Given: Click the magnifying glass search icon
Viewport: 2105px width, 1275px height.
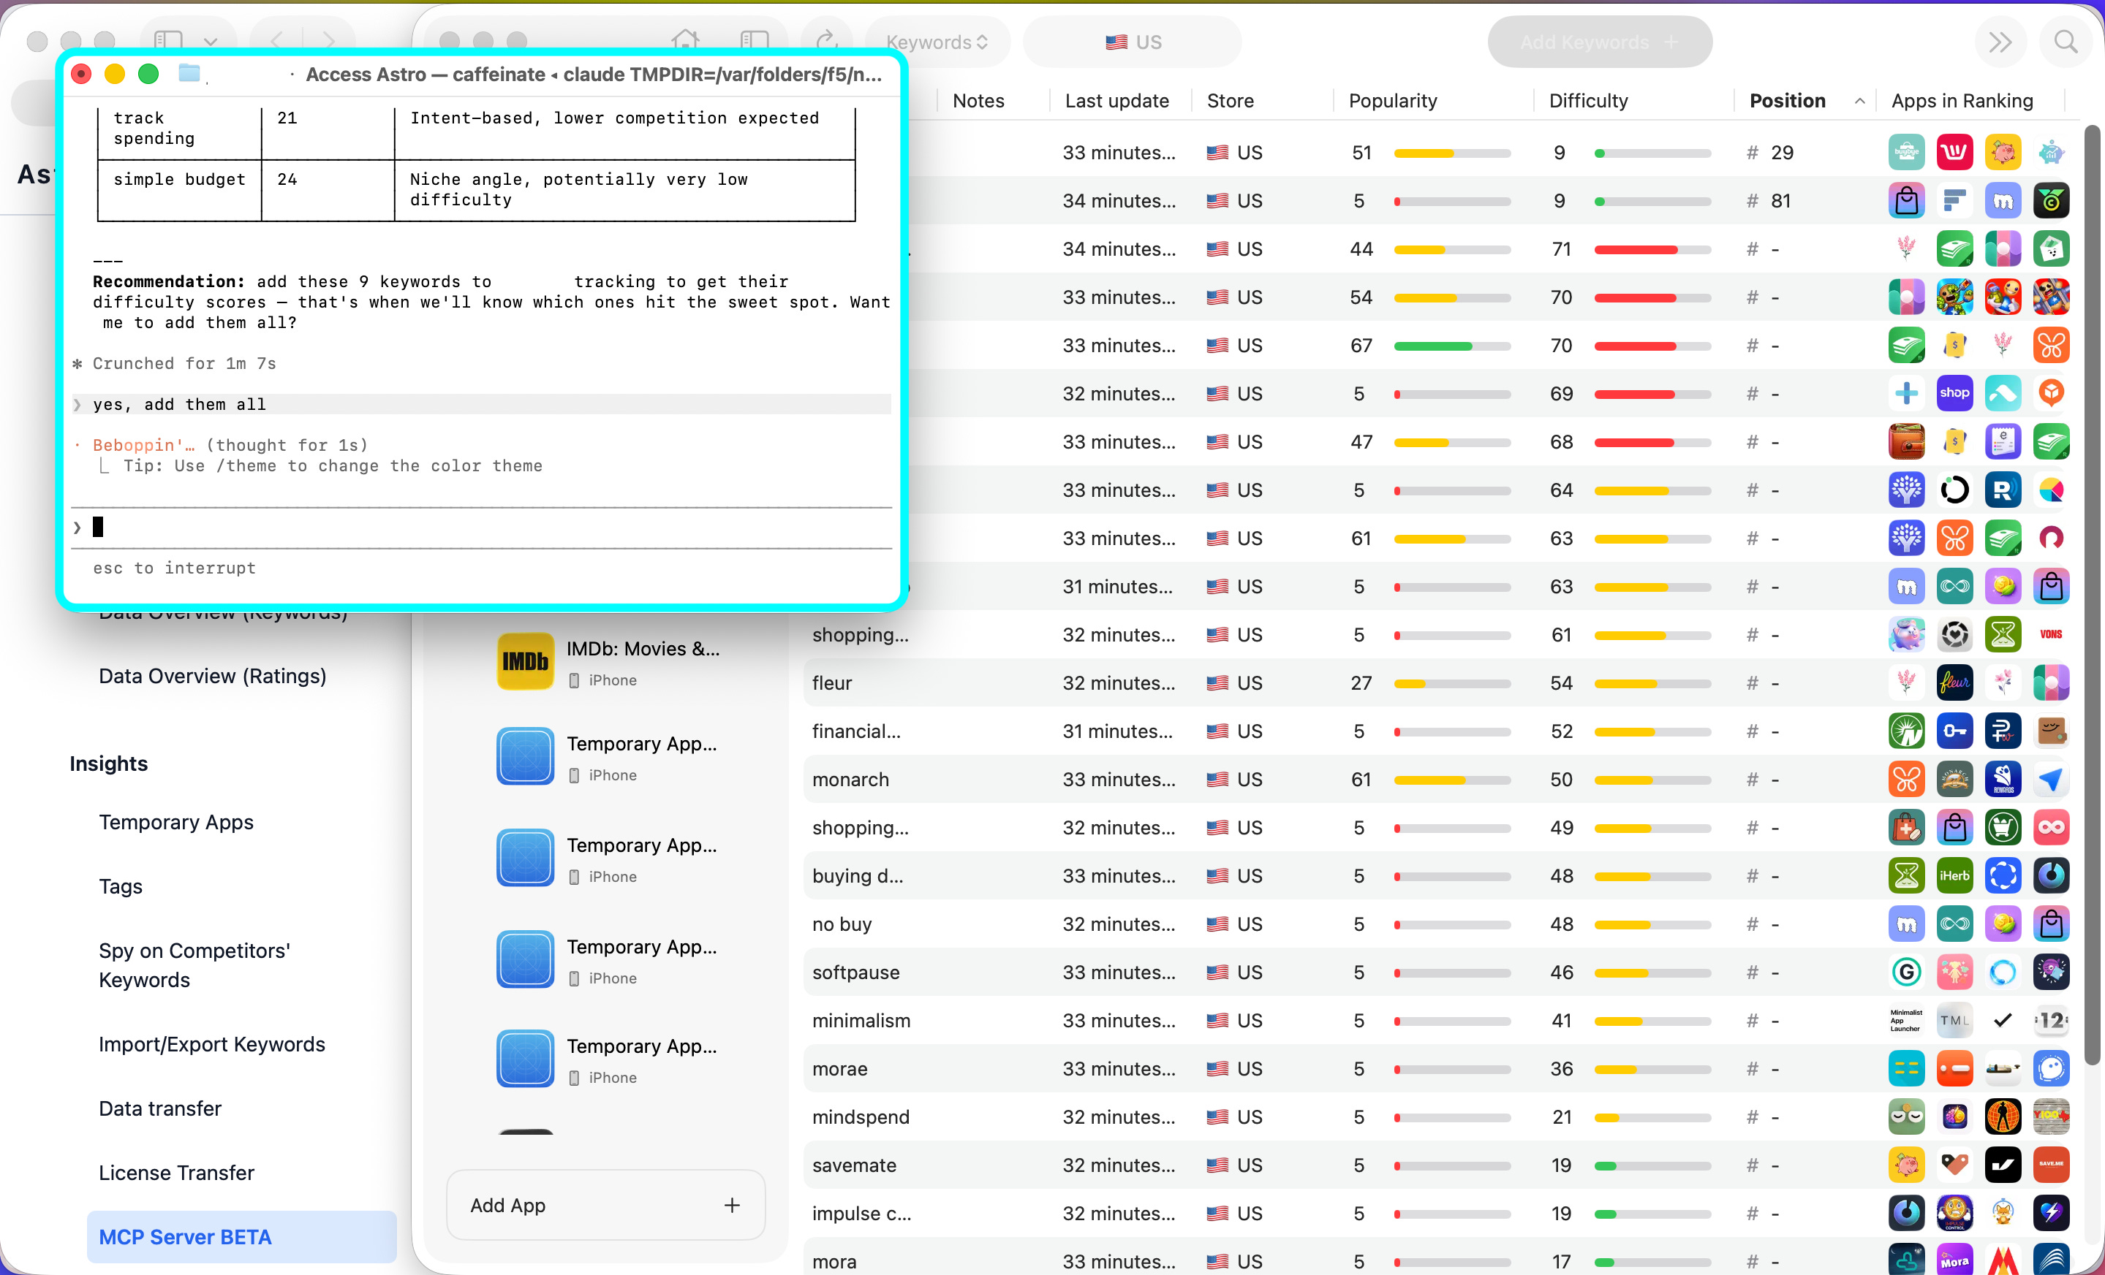Looking at the screenshot, I should (2065, 42).
